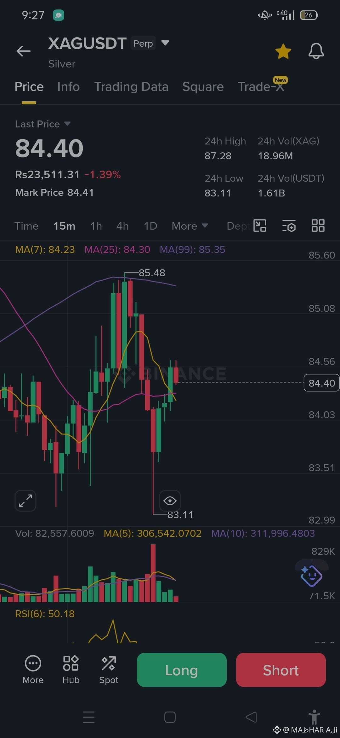The height and width of the screenshot is (738, 340).
Task: Open the Trade-X tab
Action: [x=261, y=87]
